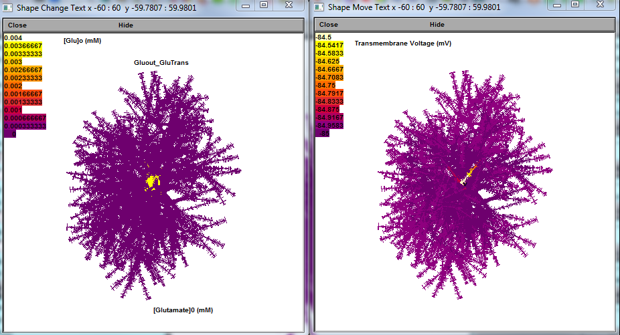This screenshot has height=335, width=620.
Task: Select the -84.5 voltage color scale entry
Action: (325, 37)
